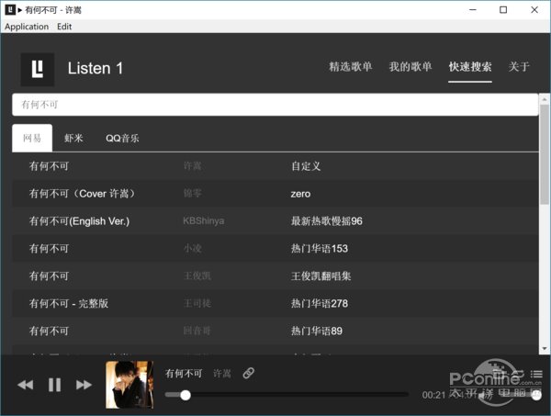Image resolution: width=551 pixels, height=416 pixels.
Task: Play 有何不可 from album 自定义
Action: (x=49, y=166)
